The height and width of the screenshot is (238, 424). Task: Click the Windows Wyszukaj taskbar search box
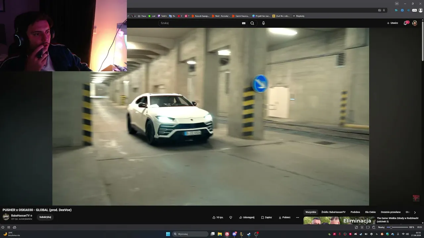[191, 234]
